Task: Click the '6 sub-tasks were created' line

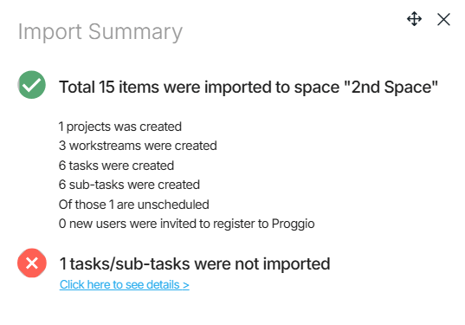Action: click(x=129, y=185)
